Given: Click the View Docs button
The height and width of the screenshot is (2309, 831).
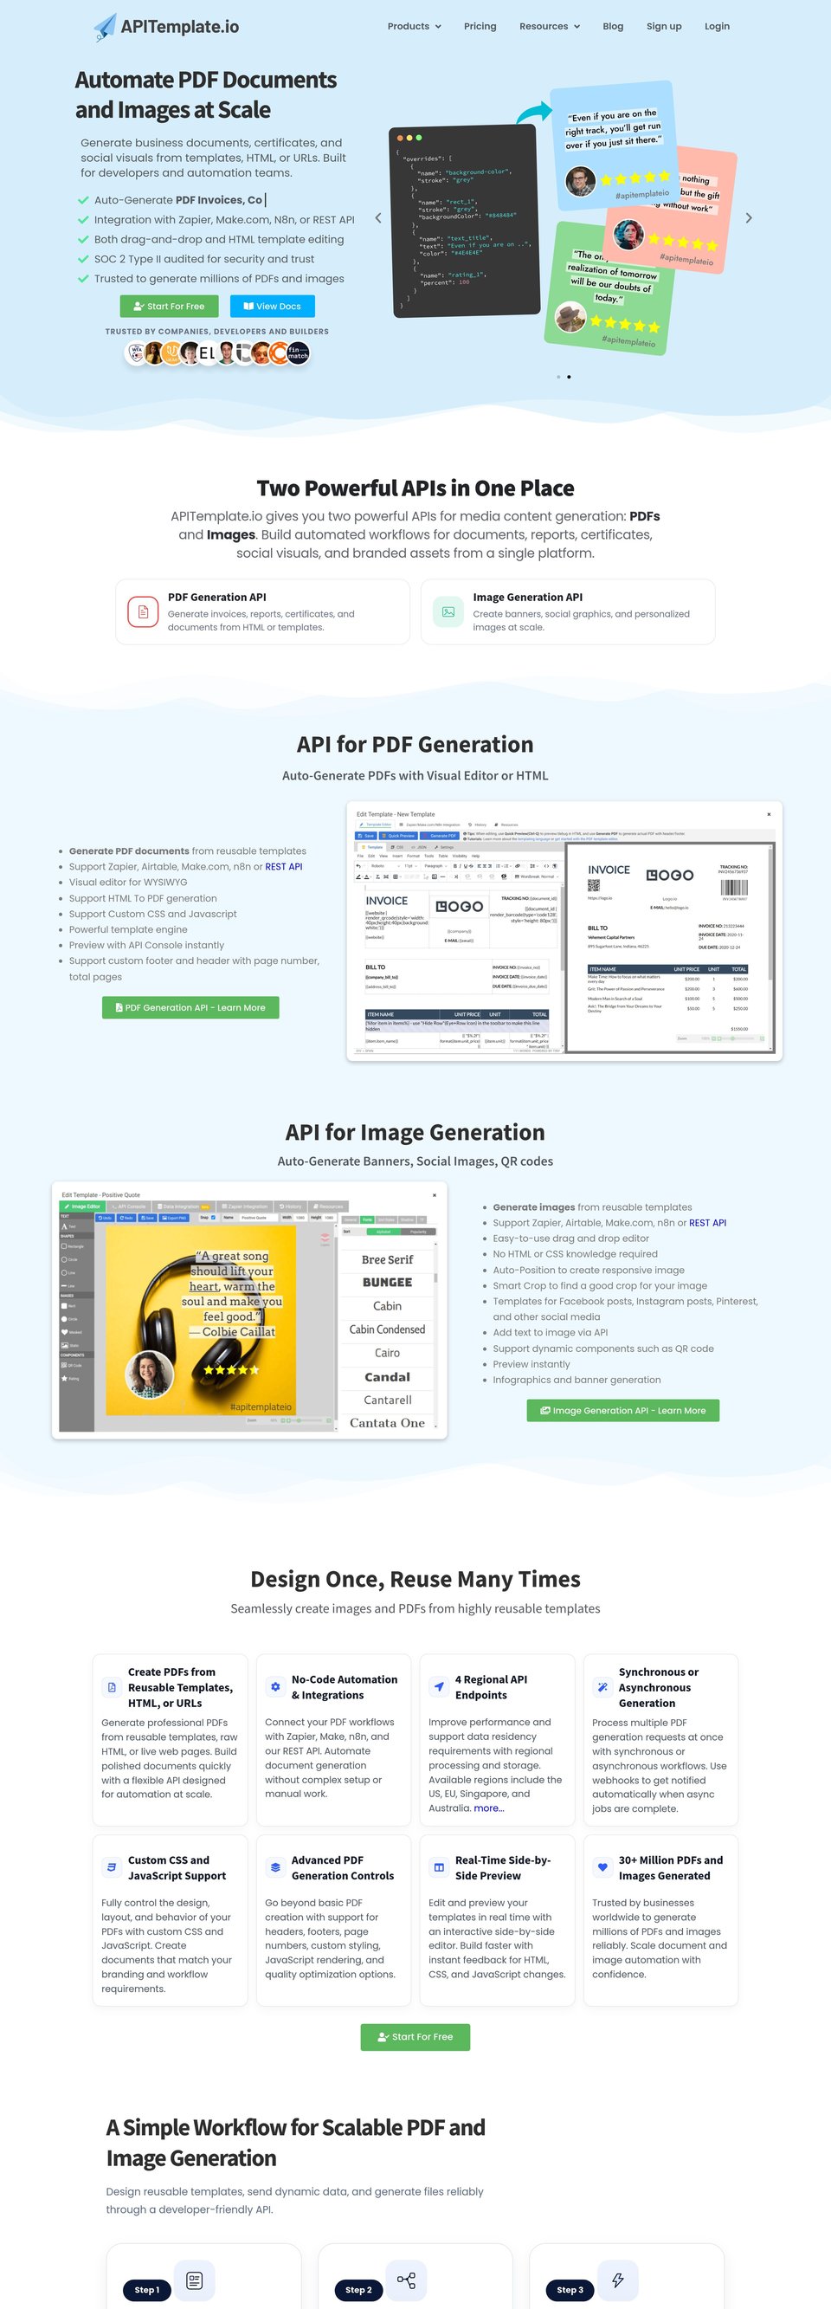Looking at the screenshot, I should click(x=272, y=306).
